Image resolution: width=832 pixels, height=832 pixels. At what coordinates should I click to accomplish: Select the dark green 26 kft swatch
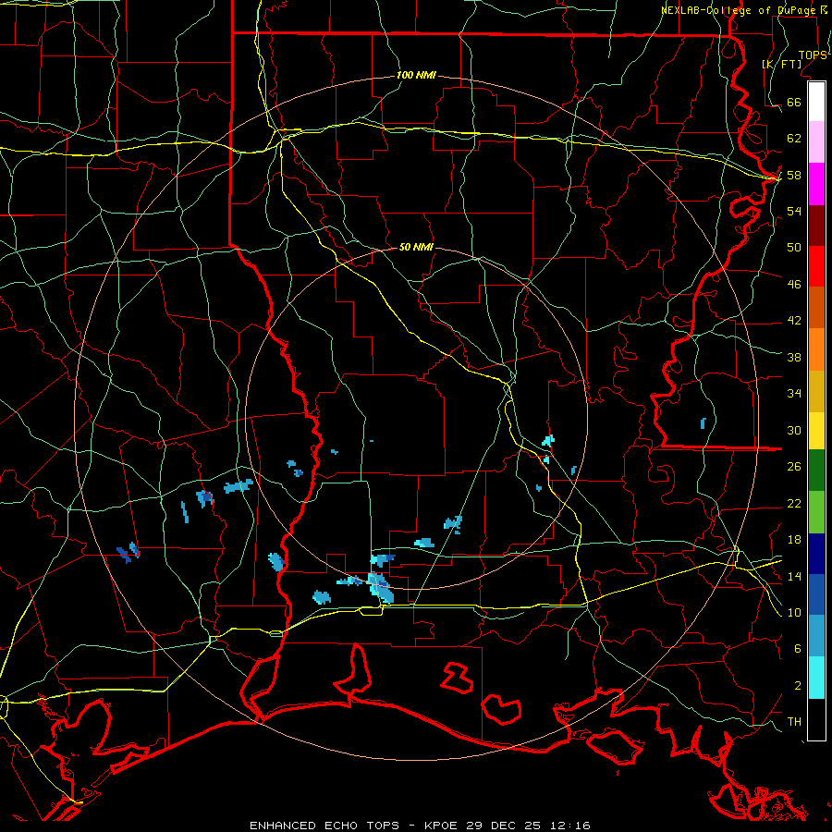816,471
